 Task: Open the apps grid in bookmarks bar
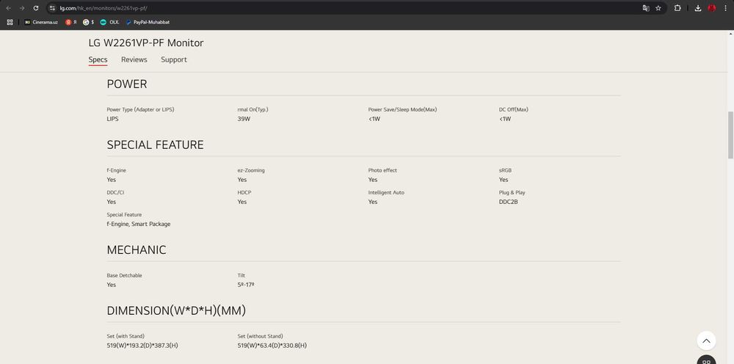point(10,22)
